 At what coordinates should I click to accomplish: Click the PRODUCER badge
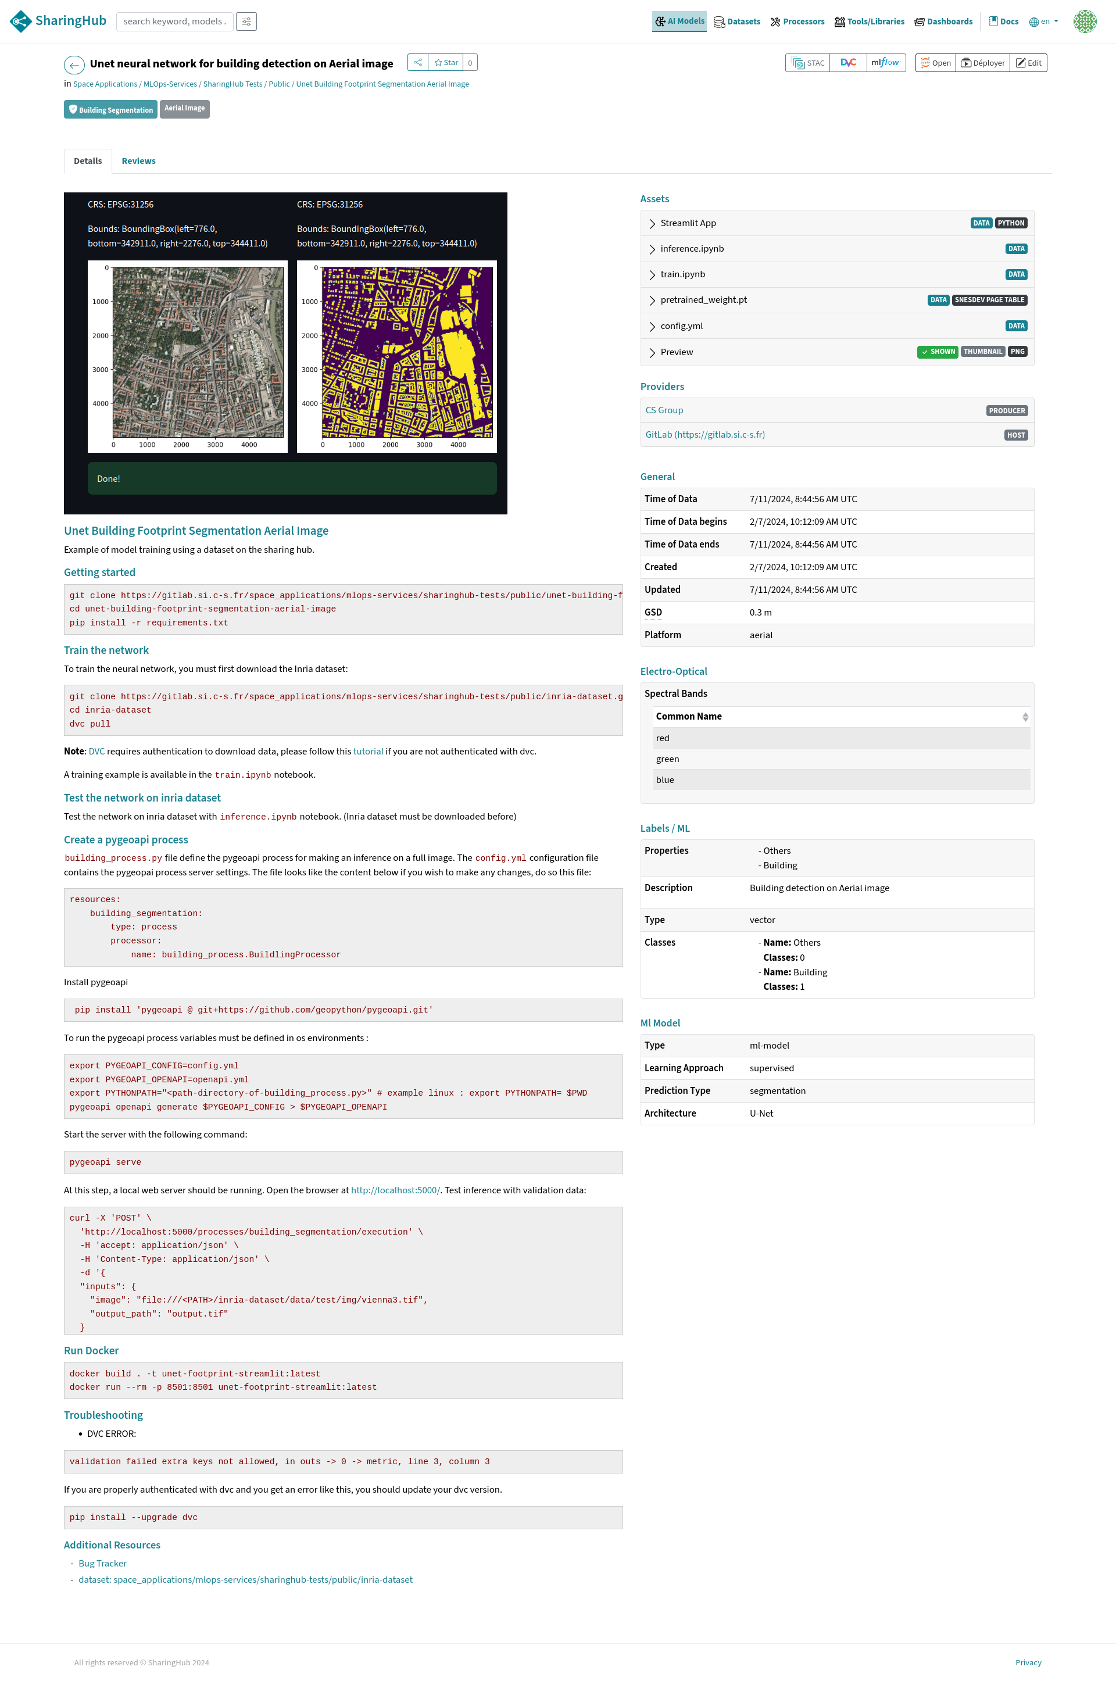1006,410
